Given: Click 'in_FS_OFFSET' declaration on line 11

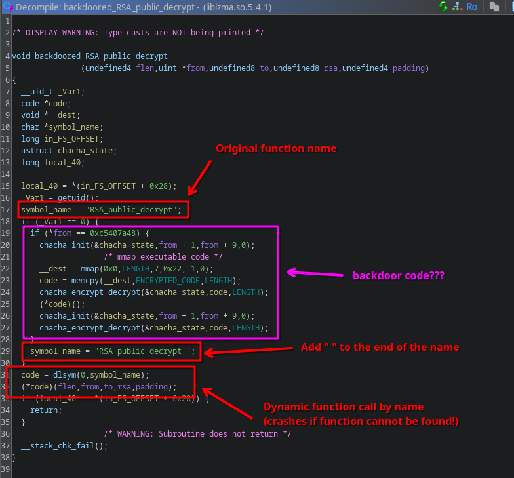Looking at the screenshot, I should 71,139.
